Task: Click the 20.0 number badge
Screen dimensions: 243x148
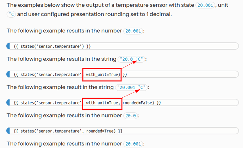Action: pyautogui.click(x=131, y=116)
